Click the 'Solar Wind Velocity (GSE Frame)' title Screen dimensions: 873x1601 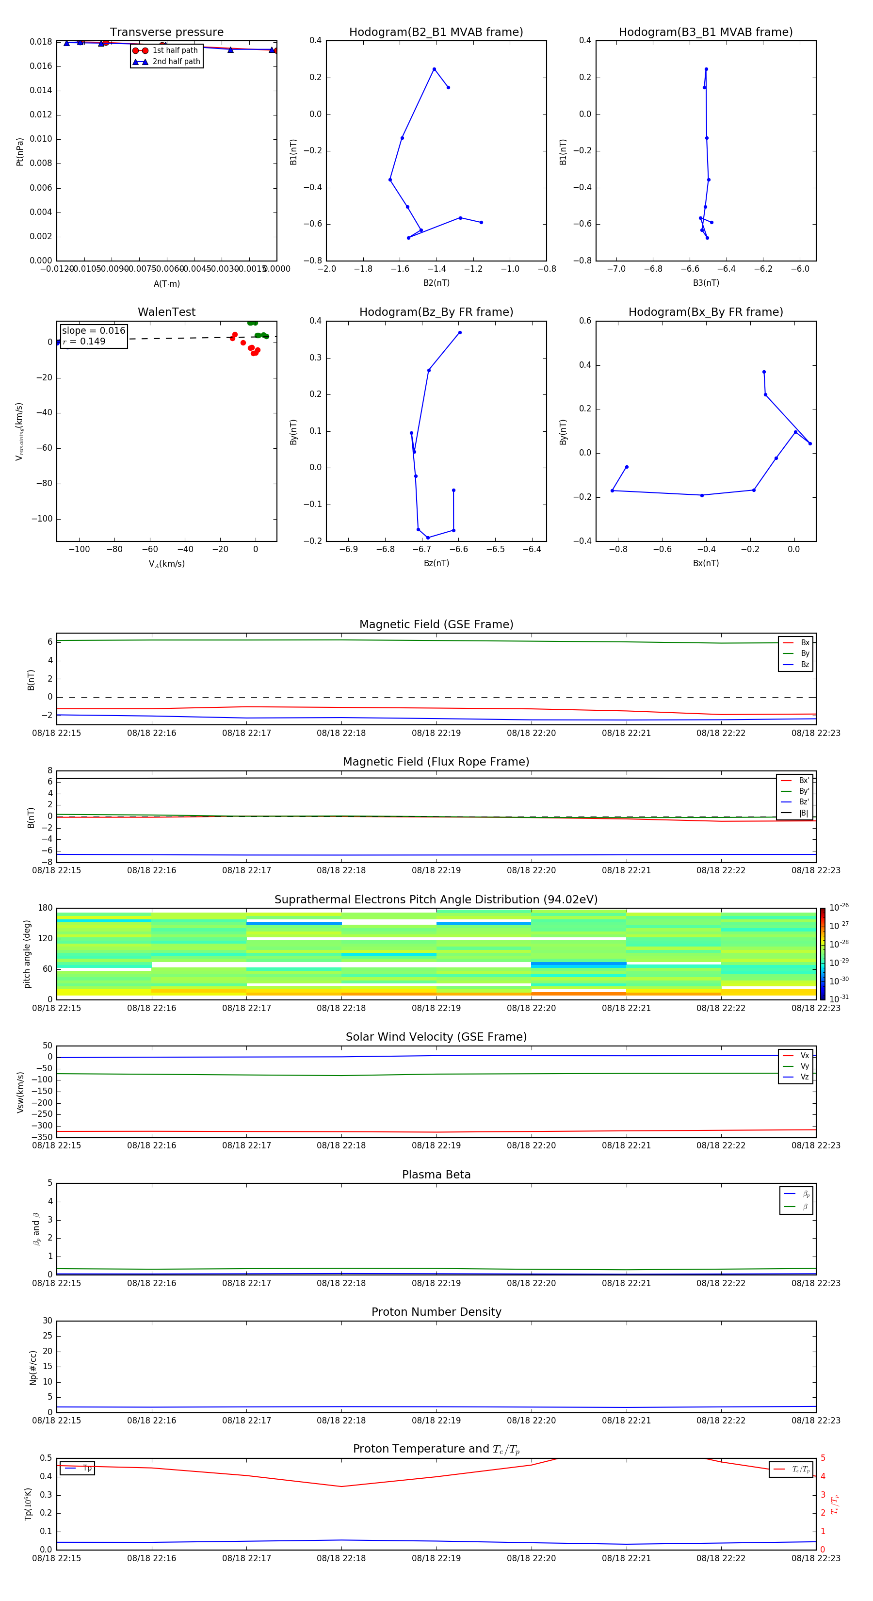[x=436, y=1037]
